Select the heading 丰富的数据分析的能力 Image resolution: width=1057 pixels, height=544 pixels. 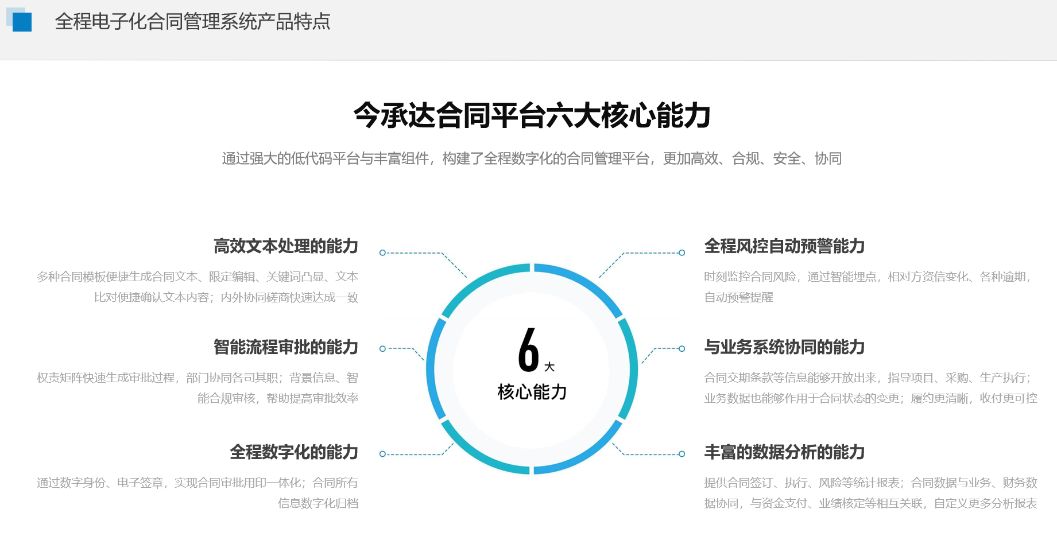784,452
